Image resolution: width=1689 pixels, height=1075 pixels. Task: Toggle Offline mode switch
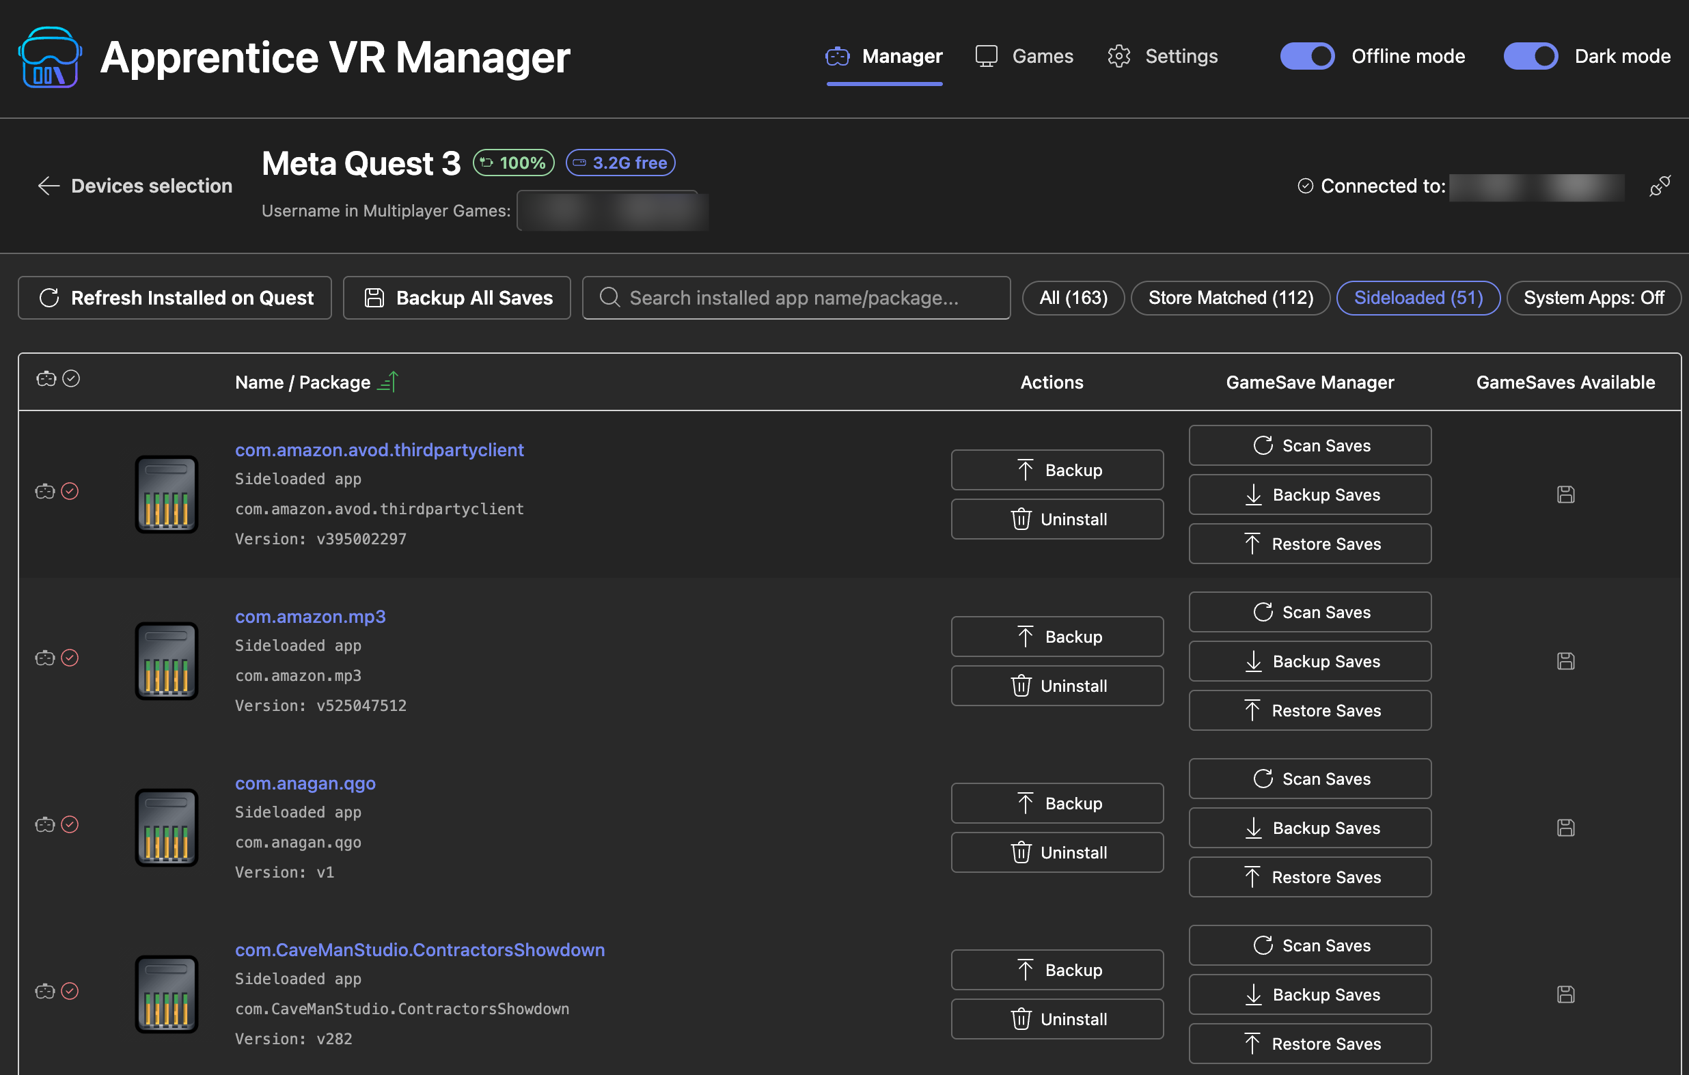1307,56
